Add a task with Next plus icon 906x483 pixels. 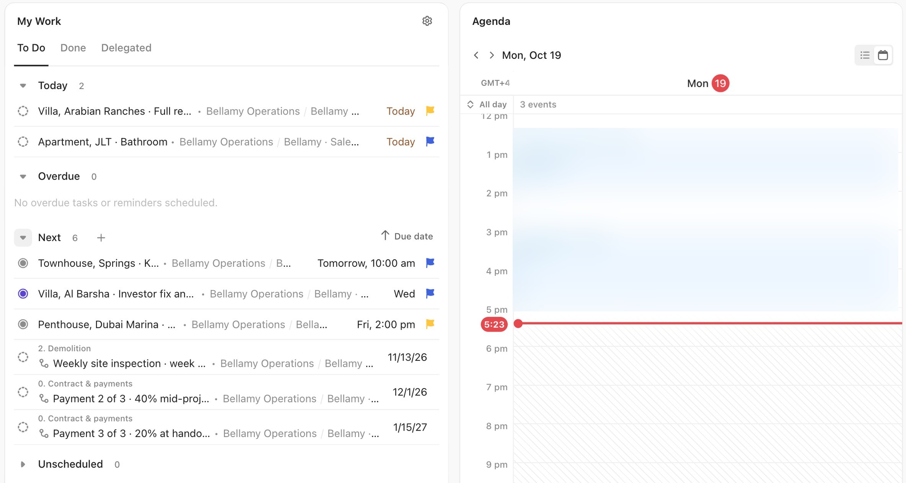click(x=101, y=238)
